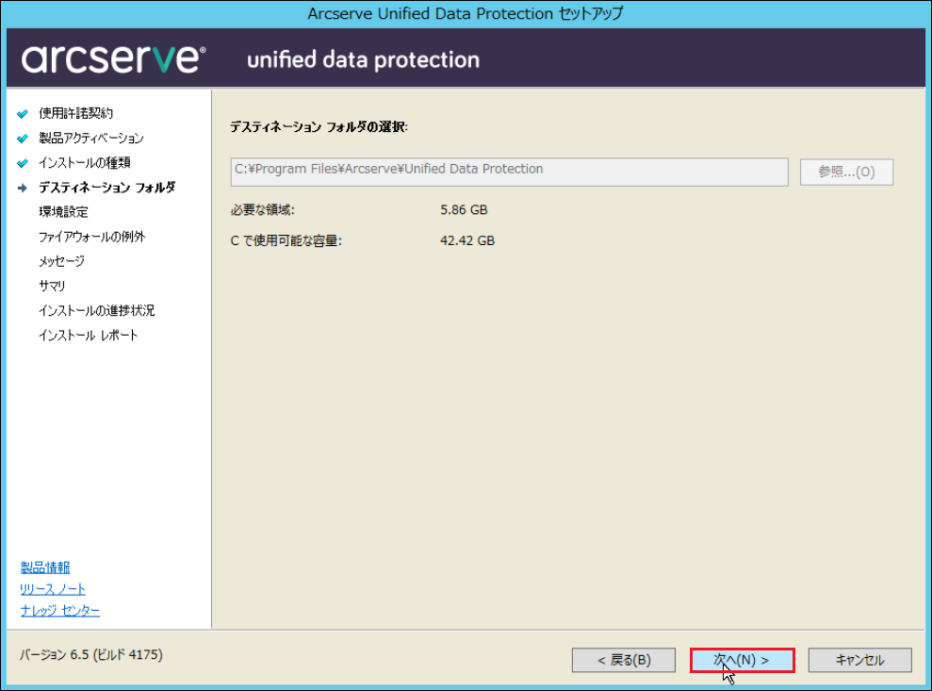Select the インストール レポート step
This screenshot has width=932, height=691.
tap(88, 336)
